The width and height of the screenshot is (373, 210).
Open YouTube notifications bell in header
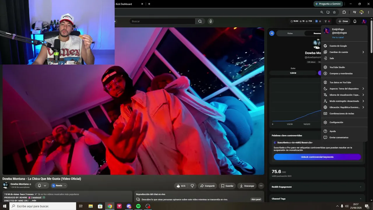tap(355, 21)
